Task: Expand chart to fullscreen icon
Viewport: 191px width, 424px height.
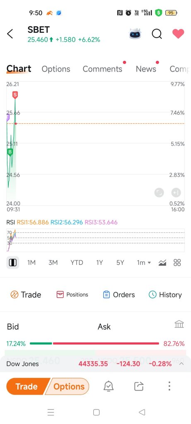Action: [x=159, y=193]
